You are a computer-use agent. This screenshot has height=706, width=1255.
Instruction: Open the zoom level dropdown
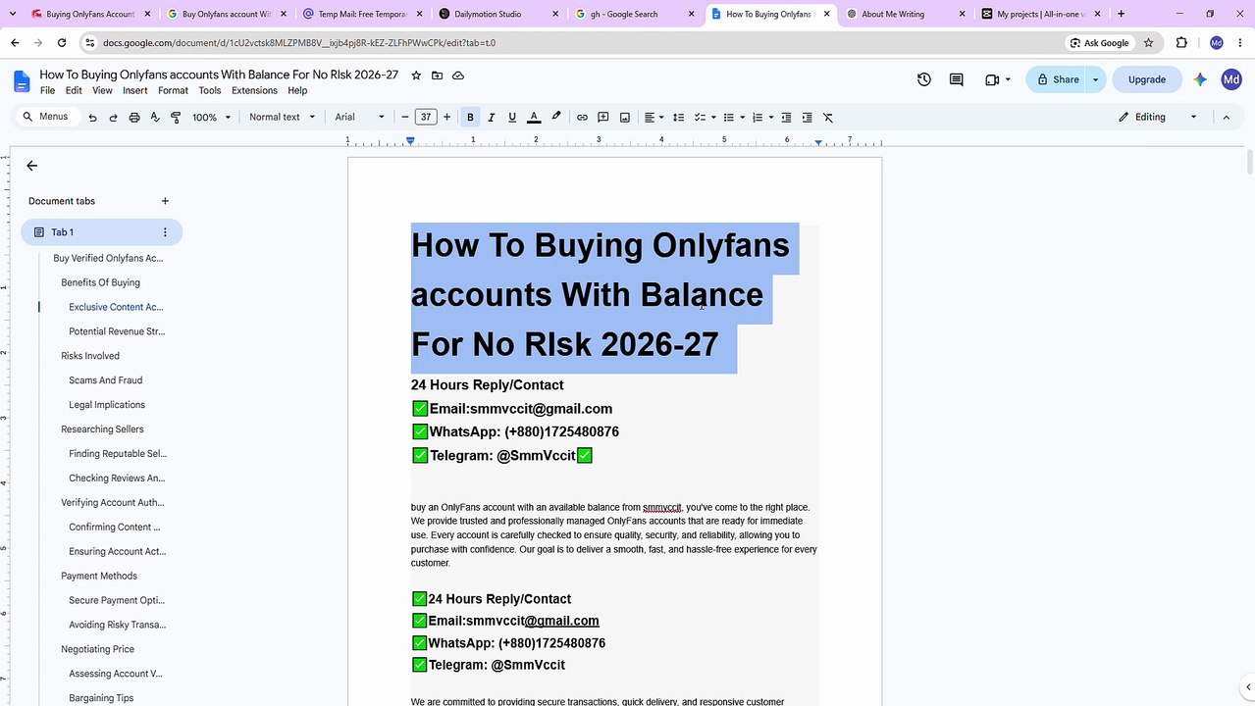(211, 117)
